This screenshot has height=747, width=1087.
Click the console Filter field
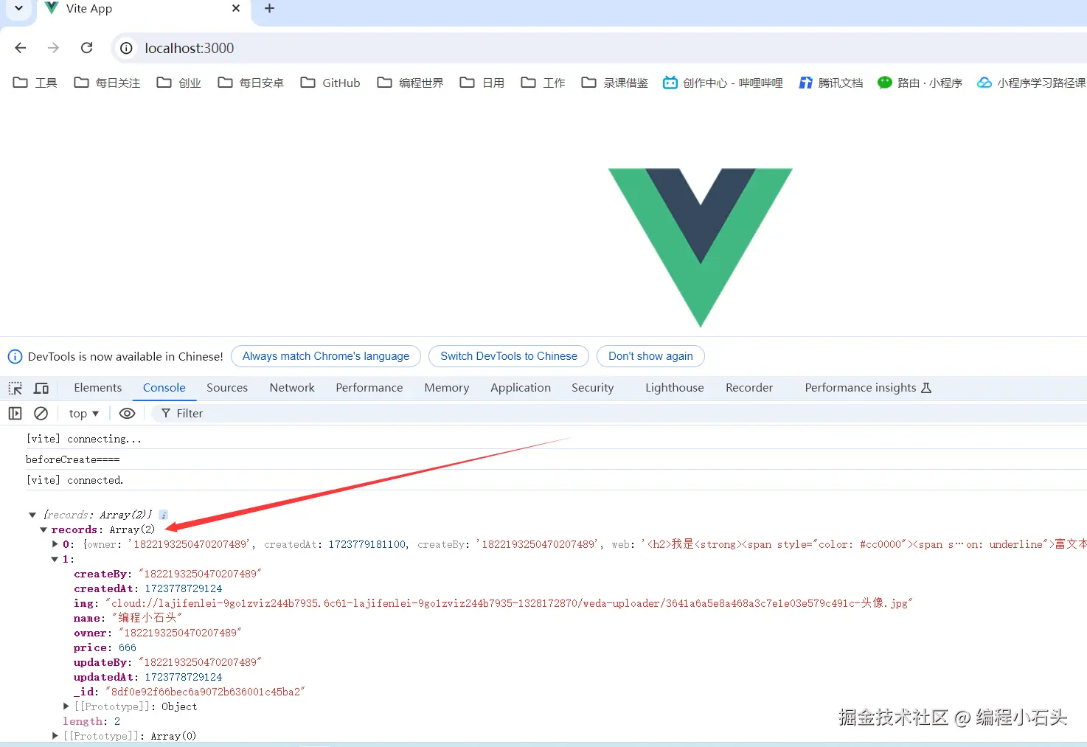tap(619, 414)
